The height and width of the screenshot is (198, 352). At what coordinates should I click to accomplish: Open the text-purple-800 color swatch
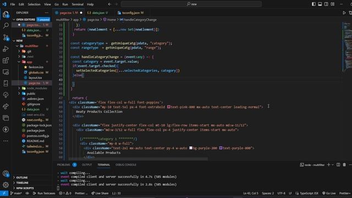pyautogui.click(x=221, y=148)
